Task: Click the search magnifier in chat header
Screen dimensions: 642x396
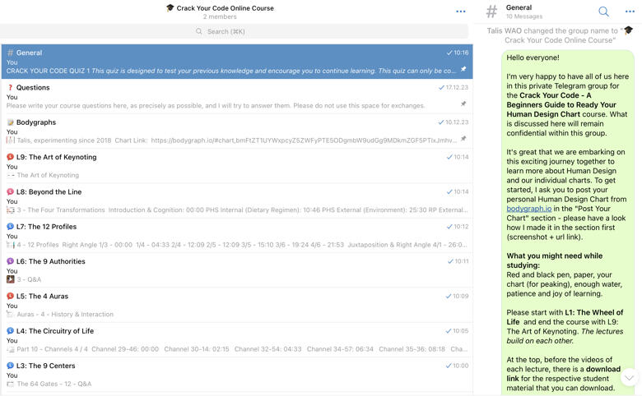Action: pos(603,12)
